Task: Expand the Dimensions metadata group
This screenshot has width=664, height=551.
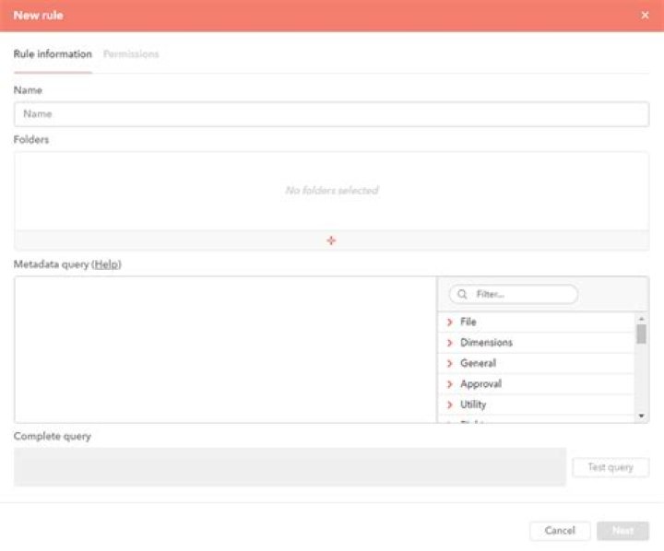Action: pos(450,343)
